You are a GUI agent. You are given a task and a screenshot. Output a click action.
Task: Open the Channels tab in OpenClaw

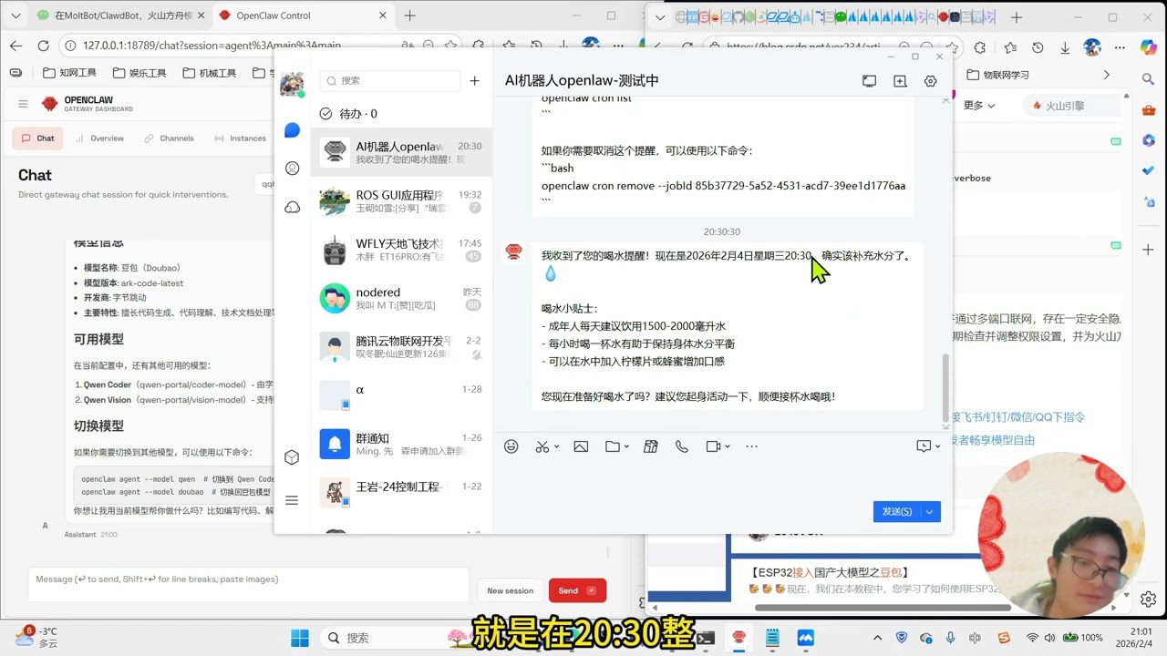pos(169,138)
